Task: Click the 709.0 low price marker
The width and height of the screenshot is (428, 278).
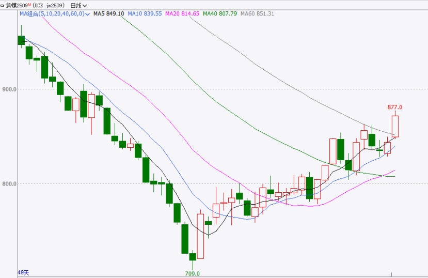Action: pos(192,274)
